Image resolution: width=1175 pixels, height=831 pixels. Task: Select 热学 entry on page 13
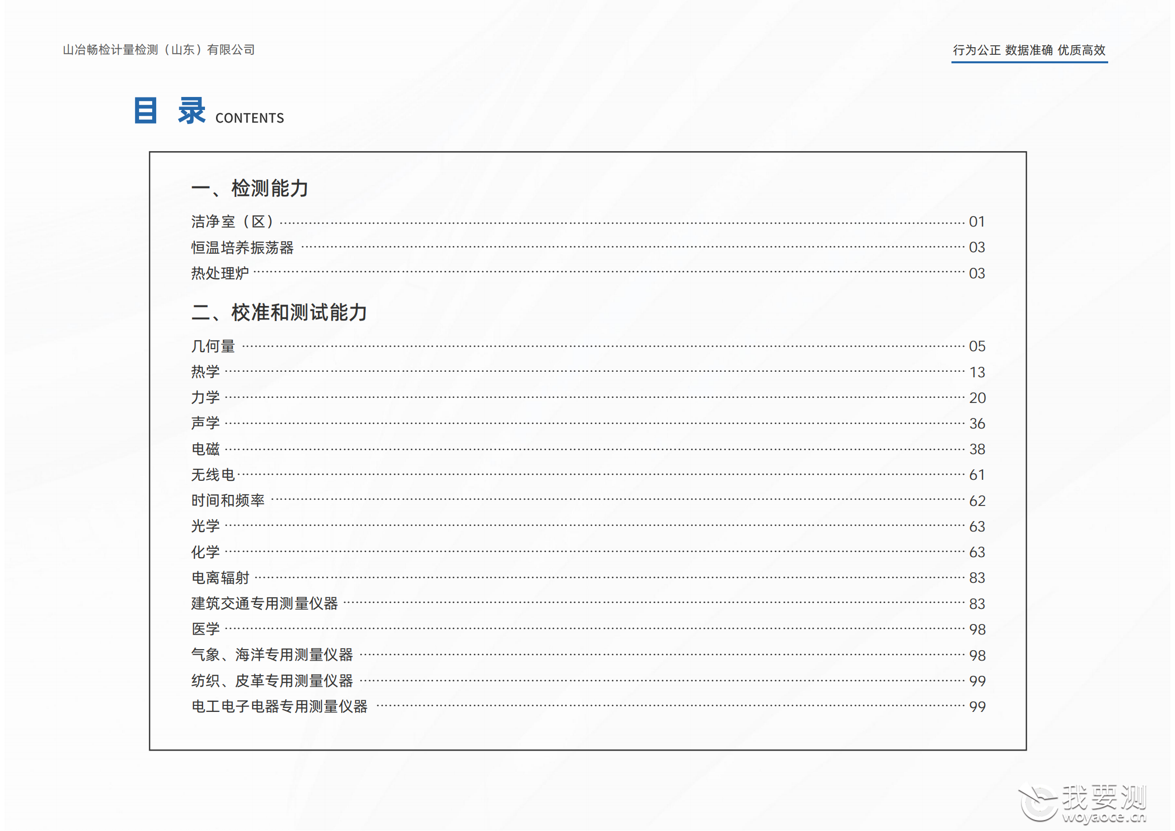(x=588, y=372)
